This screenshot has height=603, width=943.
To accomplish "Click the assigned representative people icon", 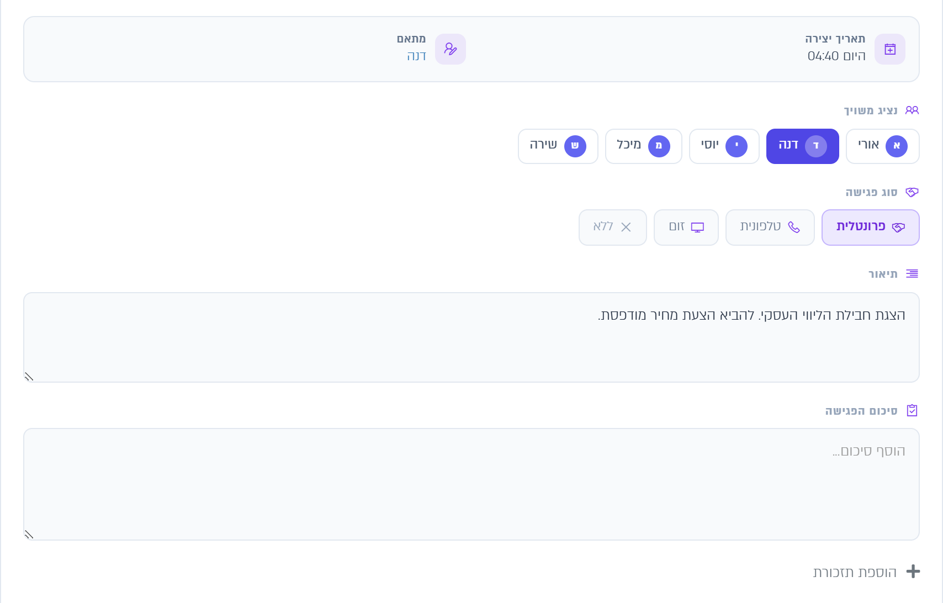I will 912,110.
